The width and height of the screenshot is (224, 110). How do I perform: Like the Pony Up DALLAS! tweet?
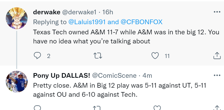click(156, 108)
